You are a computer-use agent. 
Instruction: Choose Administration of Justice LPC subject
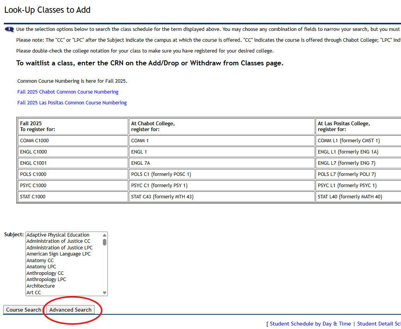60,248
